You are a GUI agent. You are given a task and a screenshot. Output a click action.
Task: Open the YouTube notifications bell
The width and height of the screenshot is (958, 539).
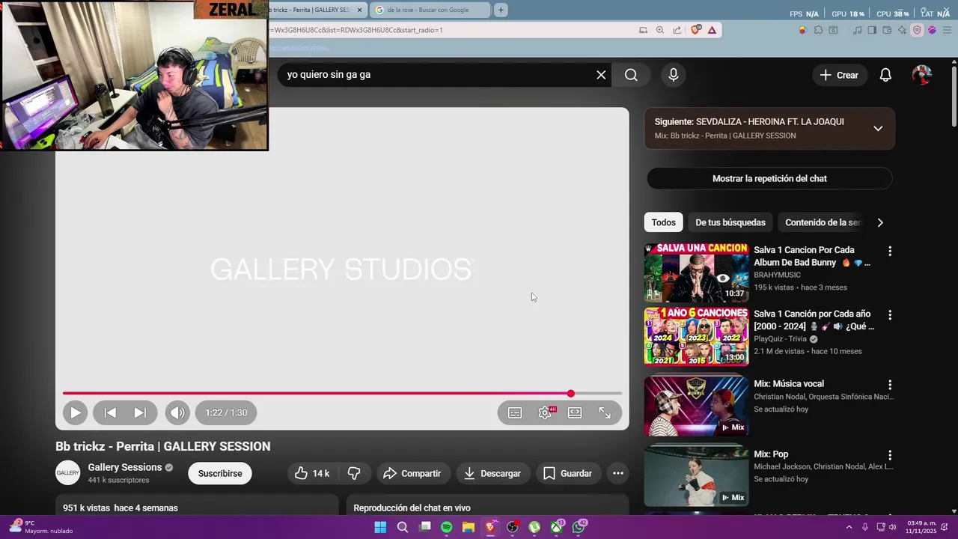(885, 75)
